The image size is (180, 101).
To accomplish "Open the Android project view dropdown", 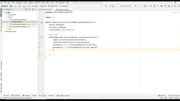I will click(x=8, y=9).
